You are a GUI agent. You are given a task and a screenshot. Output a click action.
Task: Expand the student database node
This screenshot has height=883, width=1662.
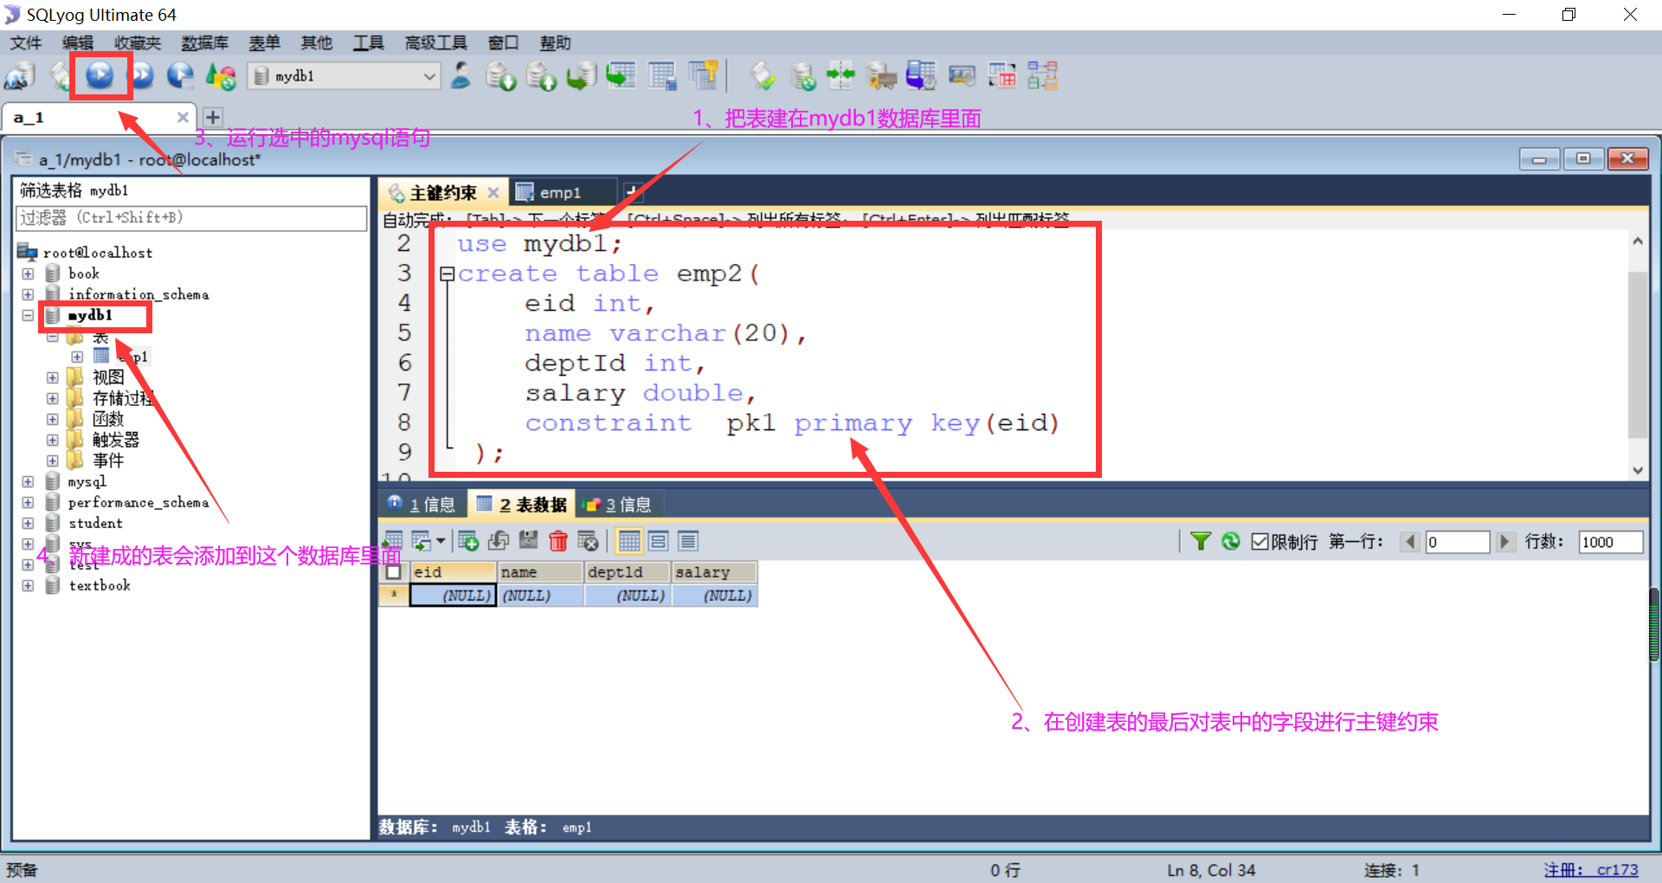tap(28, 523)
